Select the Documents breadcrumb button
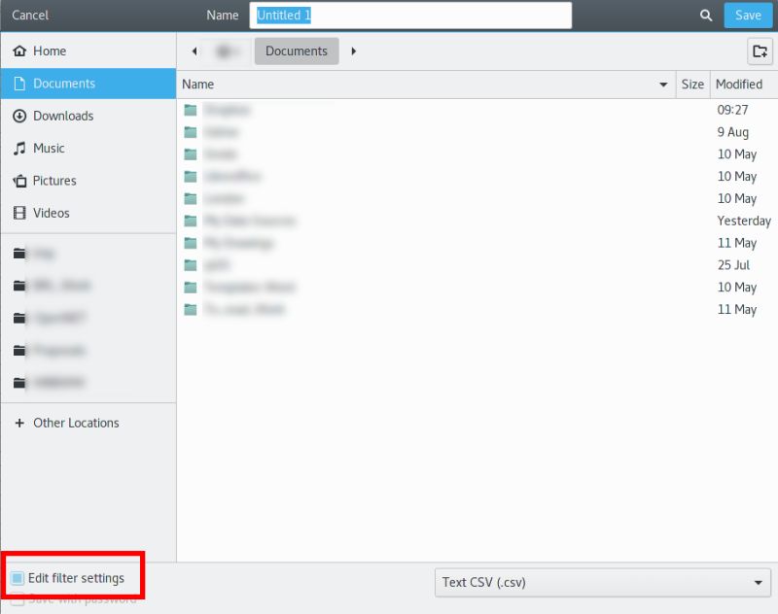The height and width of the screenshot is (614, 778). coord(296,51)
